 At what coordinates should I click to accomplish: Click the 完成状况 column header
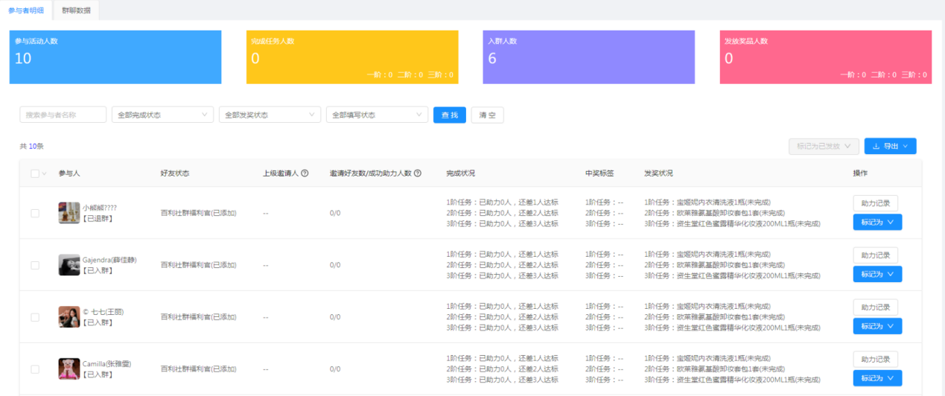460,173
